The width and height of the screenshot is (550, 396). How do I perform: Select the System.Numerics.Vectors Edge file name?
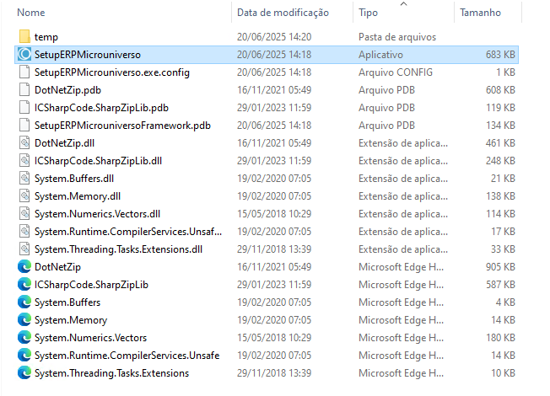90,338
